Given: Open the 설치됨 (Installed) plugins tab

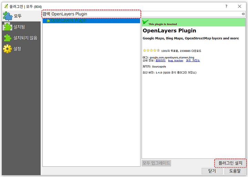Looking at the screenshot, I should click(x=21, y=27).
